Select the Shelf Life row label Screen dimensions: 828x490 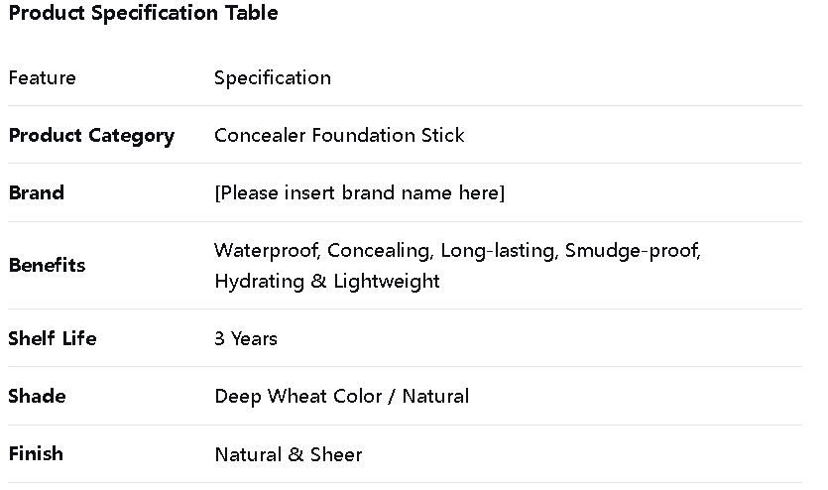(53, 338)
